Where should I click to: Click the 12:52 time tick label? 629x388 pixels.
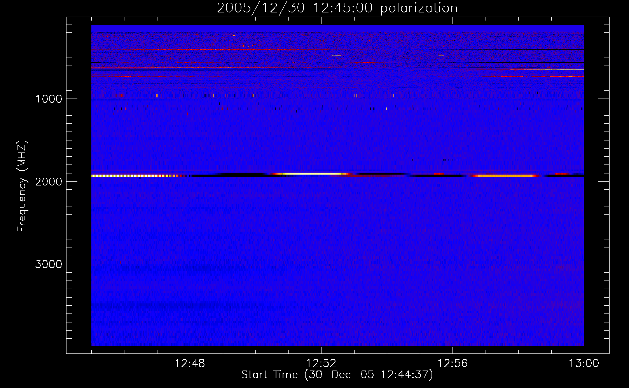[x=321, y=364]
